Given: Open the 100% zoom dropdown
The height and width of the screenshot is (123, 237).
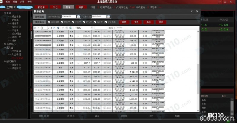Looking at the screenshot, I should [92, 28].
